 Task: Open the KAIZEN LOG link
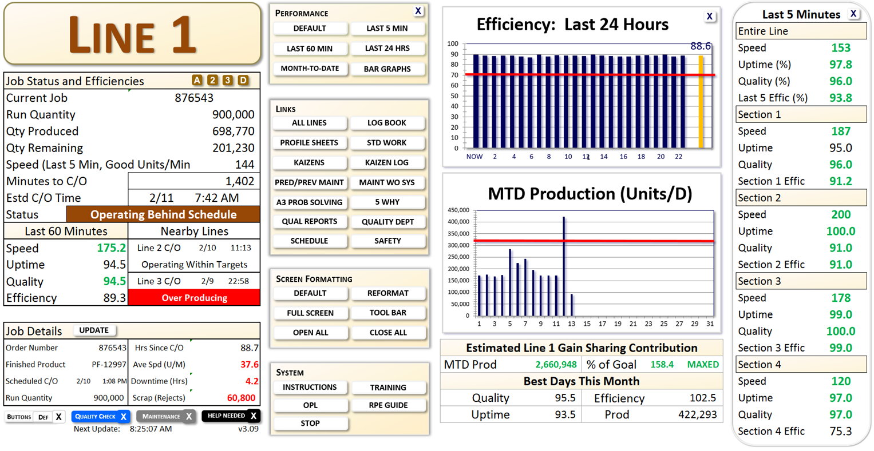point(388,162)
